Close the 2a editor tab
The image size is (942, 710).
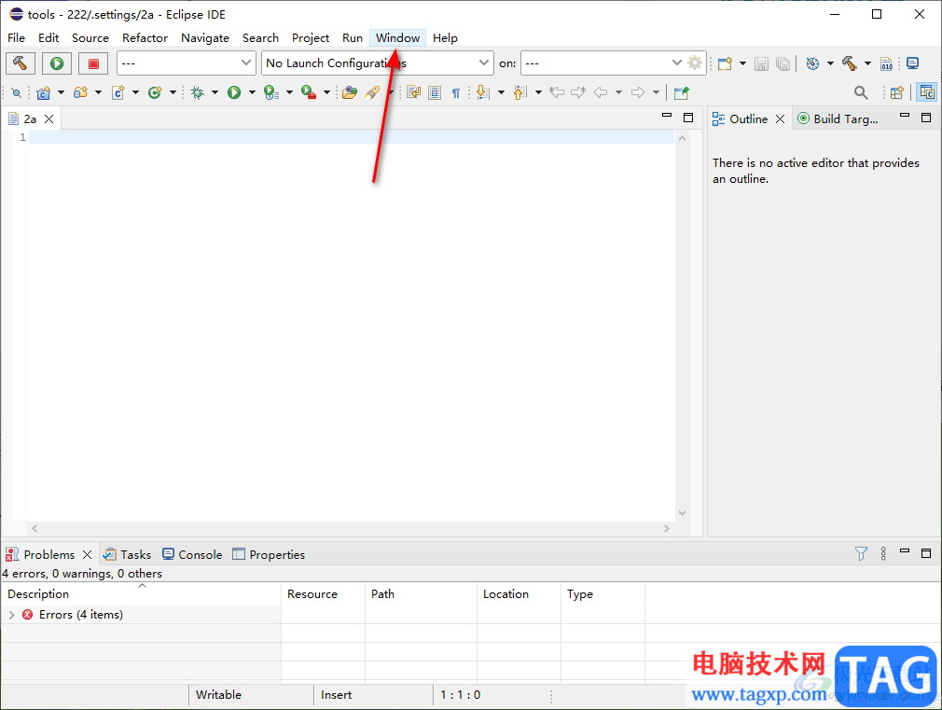click(49, 119)
